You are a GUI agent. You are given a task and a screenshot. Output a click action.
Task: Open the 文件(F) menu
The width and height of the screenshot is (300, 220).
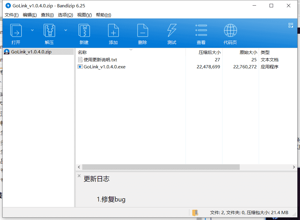pyautogui.click(x=11, y=15)
